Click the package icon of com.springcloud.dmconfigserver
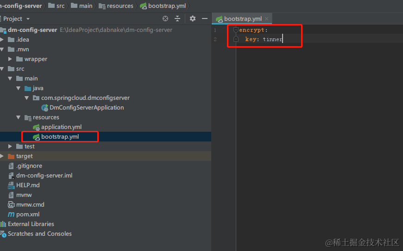Screen dimensions: 403x251 [36, 98]
